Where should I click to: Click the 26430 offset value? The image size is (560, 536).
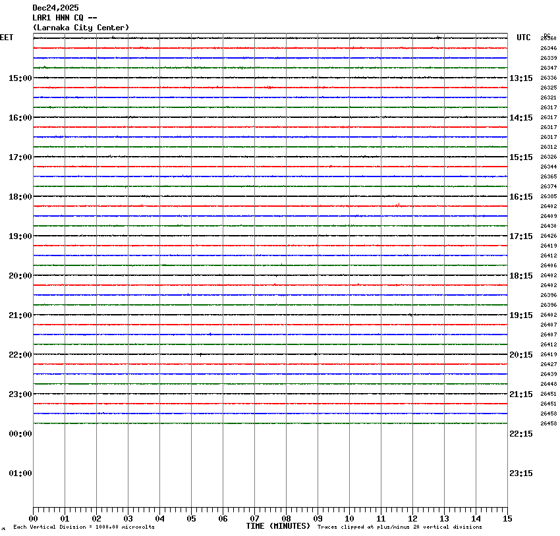[548, 226]
